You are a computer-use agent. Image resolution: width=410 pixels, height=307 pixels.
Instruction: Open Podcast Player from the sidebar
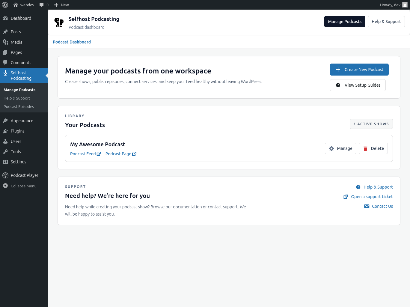pyautogui.click(x=24, y=175)
